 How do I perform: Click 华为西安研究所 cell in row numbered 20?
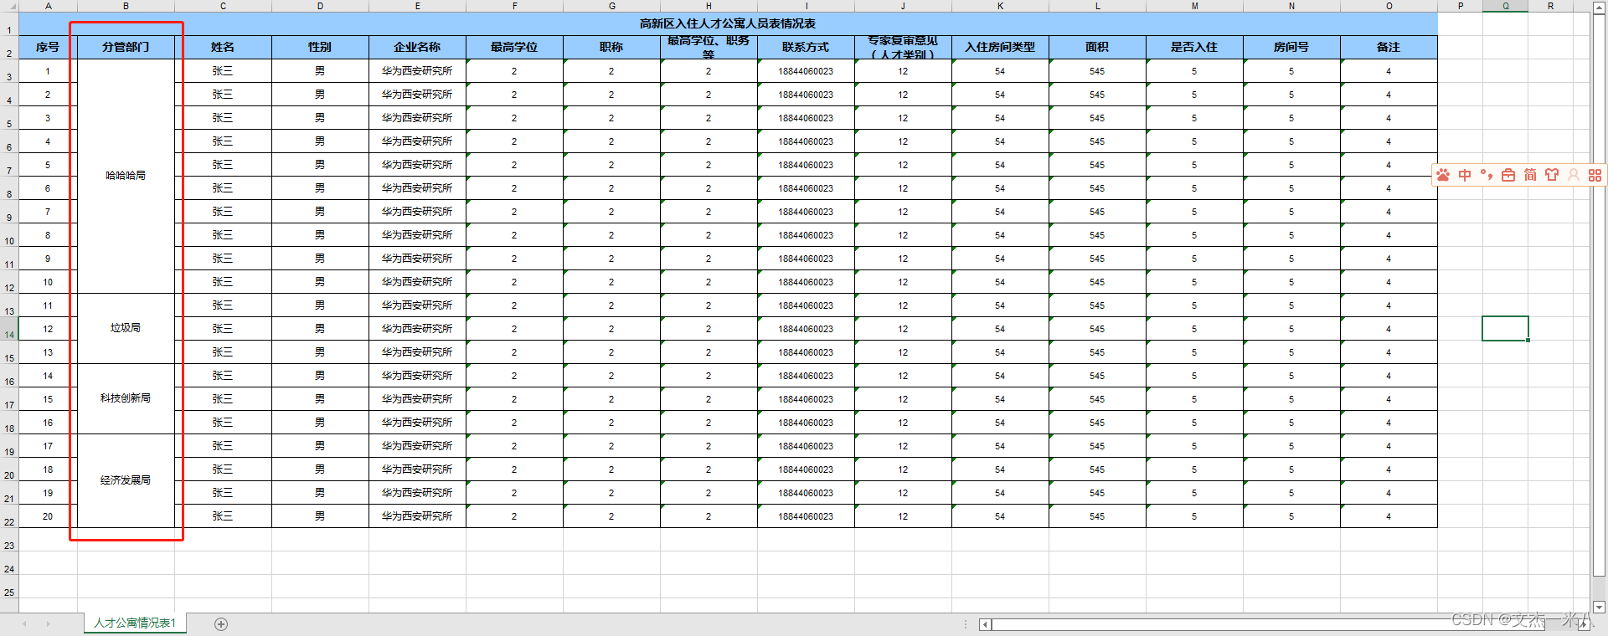[x=417, y=516]
